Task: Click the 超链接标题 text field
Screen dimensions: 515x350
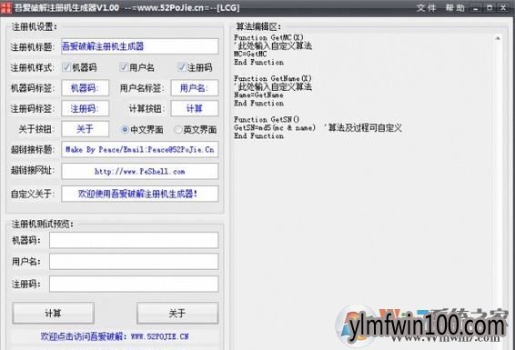Action: [x=139, y=150]
